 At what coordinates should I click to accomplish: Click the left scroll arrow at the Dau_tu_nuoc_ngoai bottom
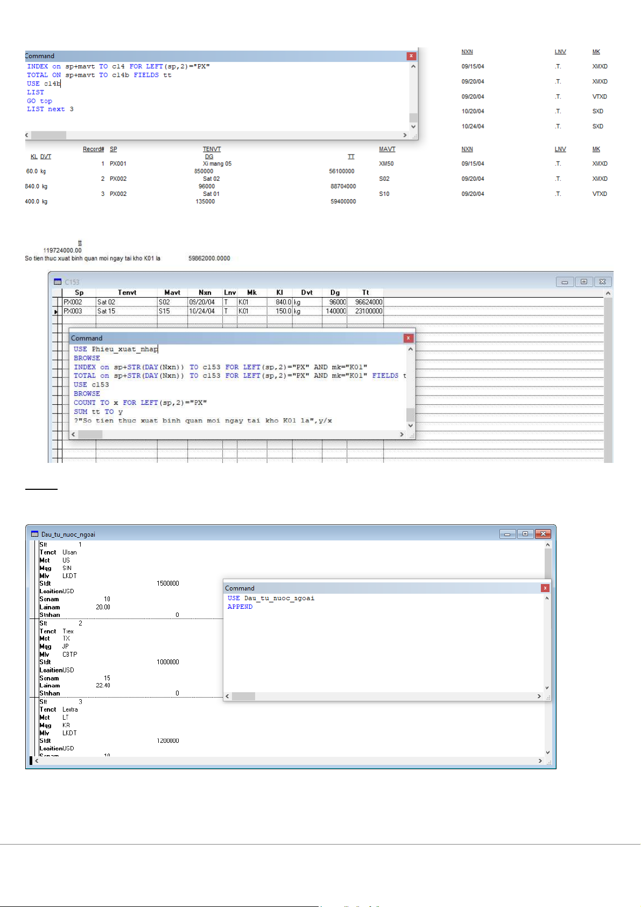tap(37, 761)
